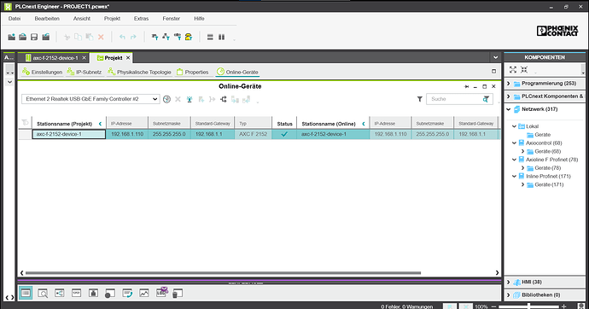Click the Copy icon in main toolbar
589x309 pixels.
point(79,37)
